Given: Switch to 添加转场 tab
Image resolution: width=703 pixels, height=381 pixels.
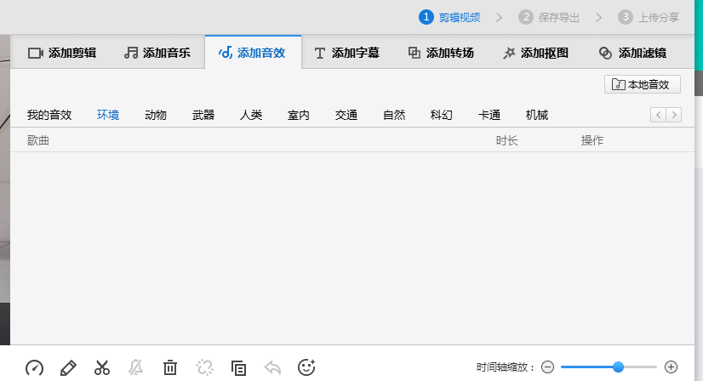Looking at the screenshot, I should [x=441, y=53].
